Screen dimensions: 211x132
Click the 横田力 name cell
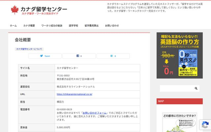pyautogui.click(x=97, y=102)
